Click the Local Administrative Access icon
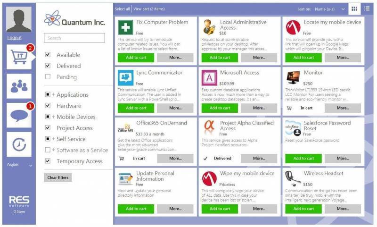Viewport: 377px width, 227px height. point(209,27)
